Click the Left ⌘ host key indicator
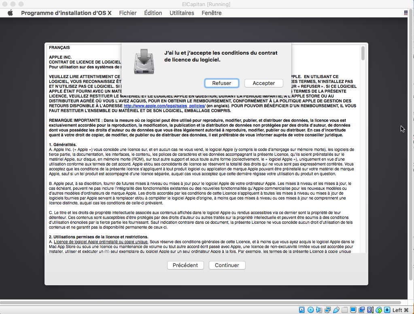Image resolution: width=414 pixels, height=314 pixels. click(400, 310)
